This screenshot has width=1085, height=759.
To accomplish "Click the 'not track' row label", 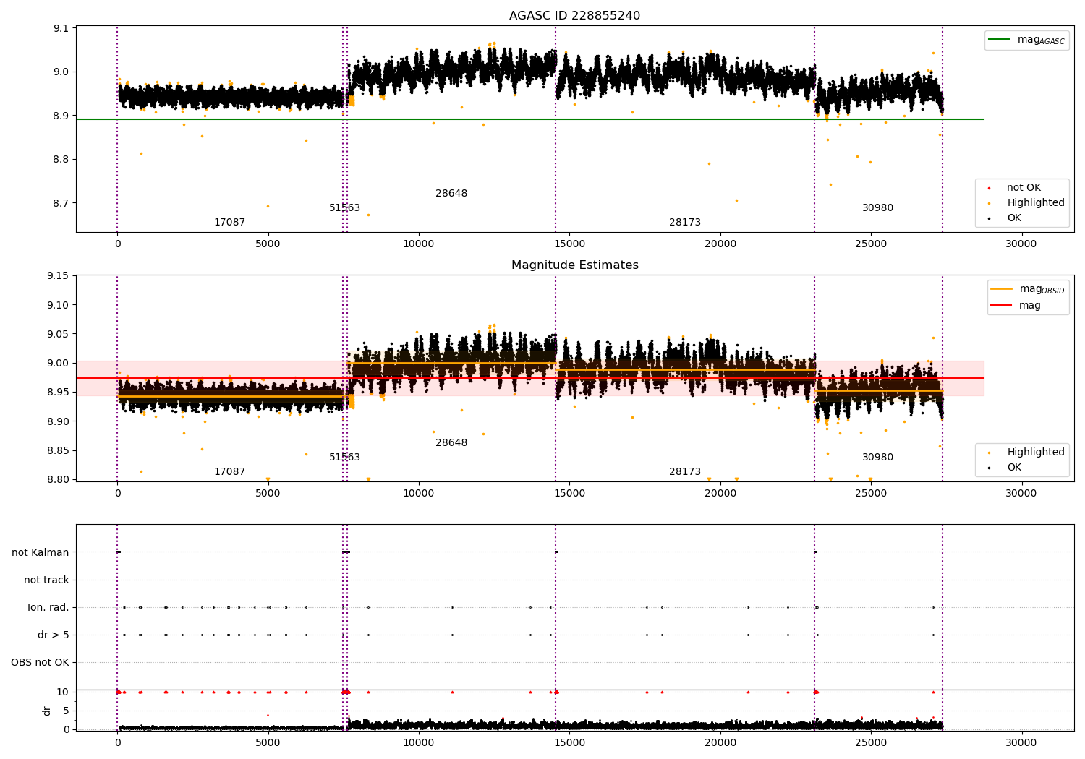I will (x=46, y=580).
